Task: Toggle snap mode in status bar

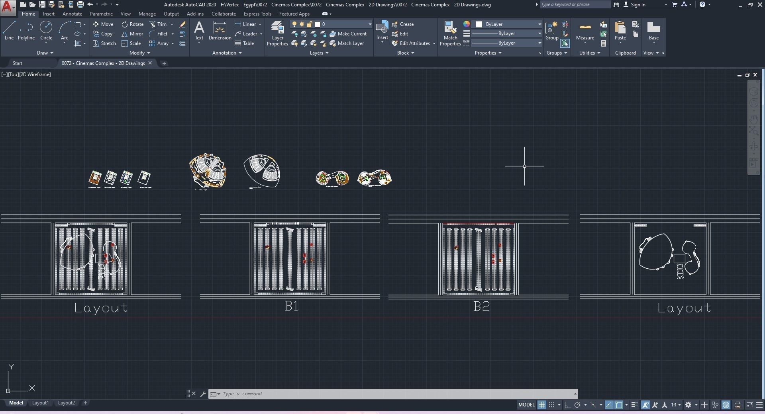Action: click(551, 405)
